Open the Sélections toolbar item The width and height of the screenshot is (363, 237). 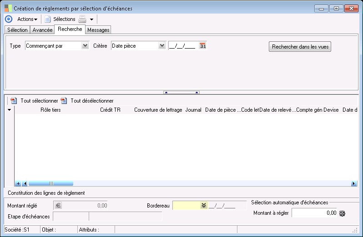(x=60, y=19)
